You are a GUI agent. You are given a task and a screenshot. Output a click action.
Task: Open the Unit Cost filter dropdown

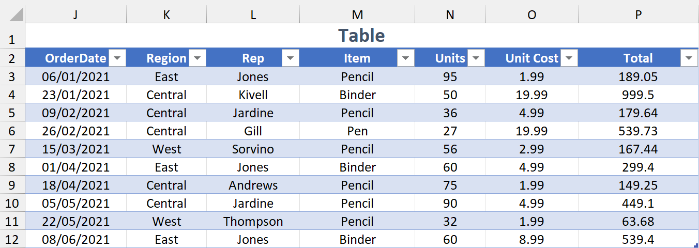coord(569,58)
